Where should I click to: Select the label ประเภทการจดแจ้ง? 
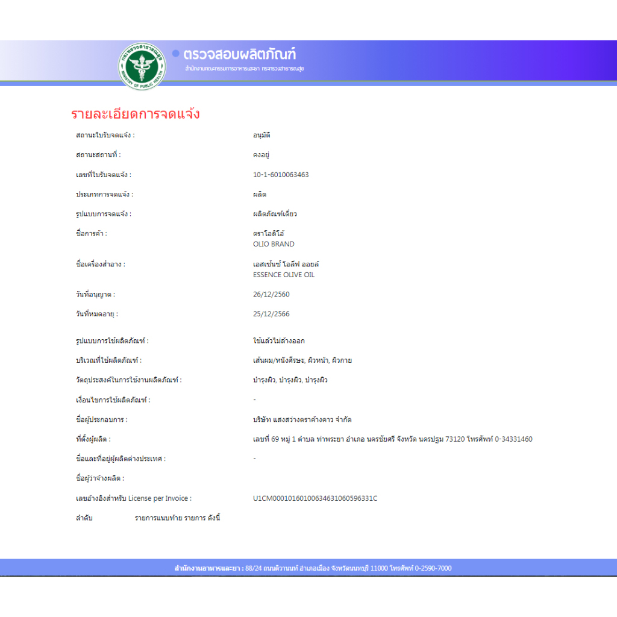pyautogui.click(x=104, y=195)
